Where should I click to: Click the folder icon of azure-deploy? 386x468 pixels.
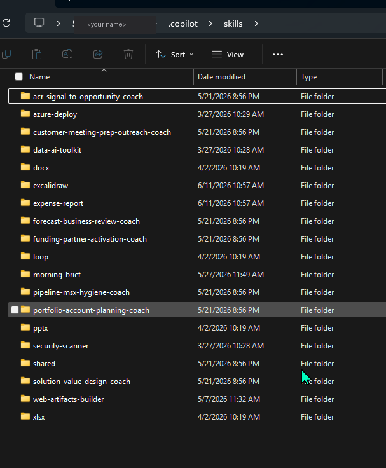point(25,114)
